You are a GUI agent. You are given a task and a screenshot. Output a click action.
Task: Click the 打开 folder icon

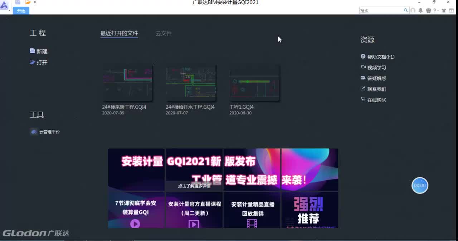click(33, 62)
